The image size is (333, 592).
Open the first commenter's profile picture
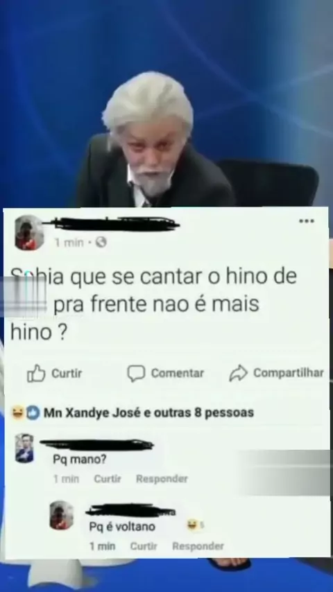pos(24,448)
